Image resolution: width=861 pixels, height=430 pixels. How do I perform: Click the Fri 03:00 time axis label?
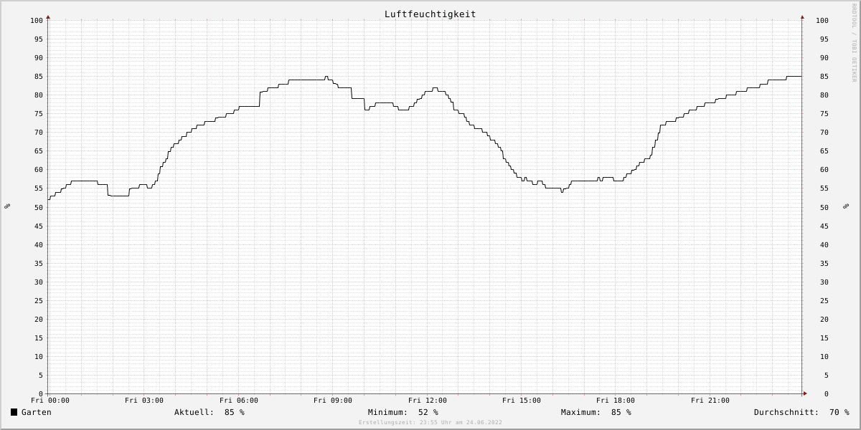(144, 401)
